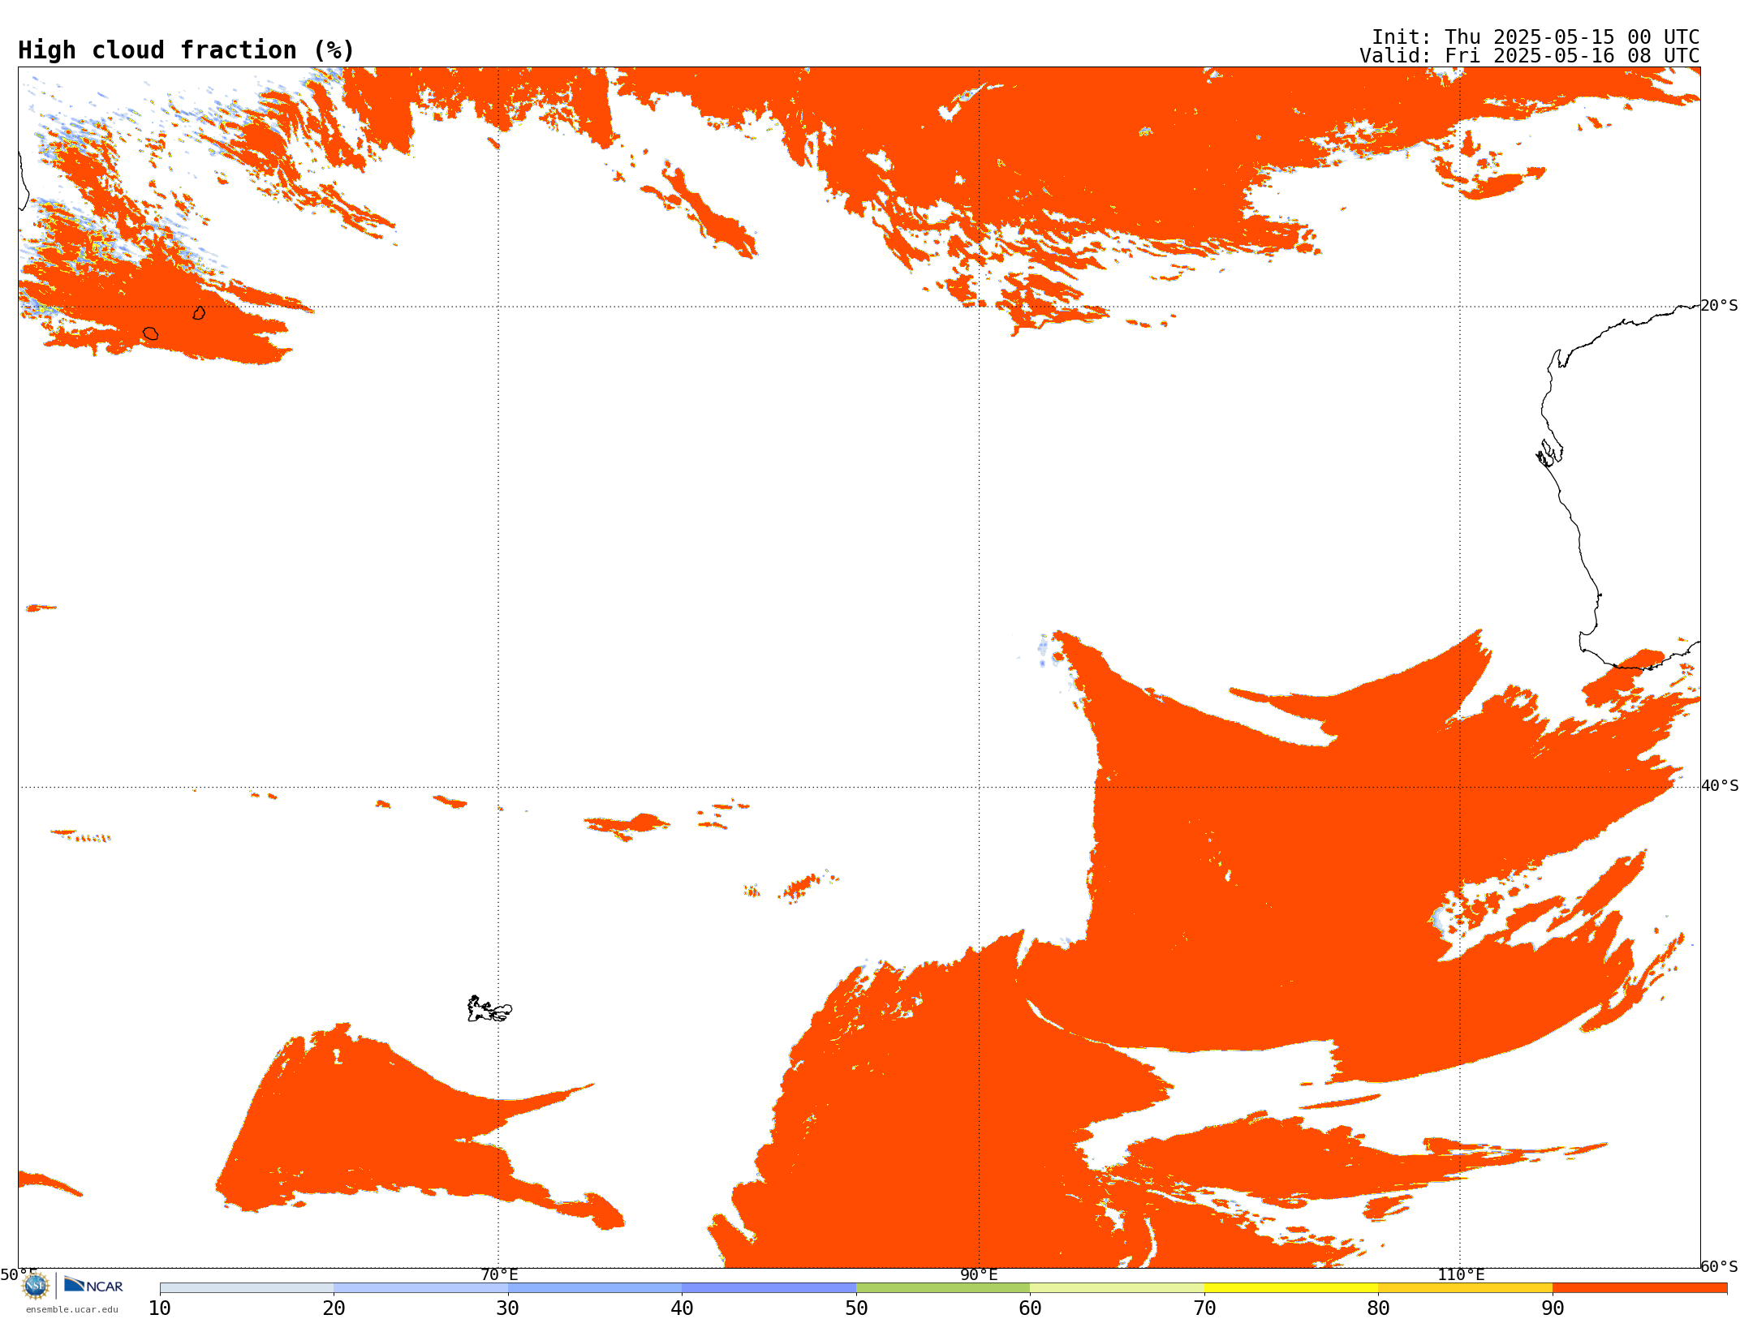Click the colorbar tick label 10

(160, 1308)
